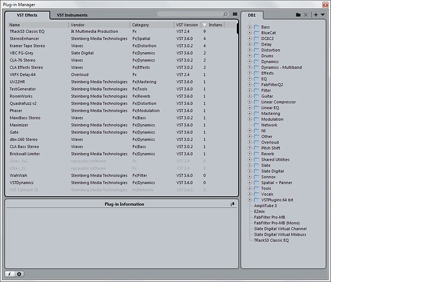Switch to the VST Instruments tab
Screen dimensions: 439x282
click(x=73, y=15)
